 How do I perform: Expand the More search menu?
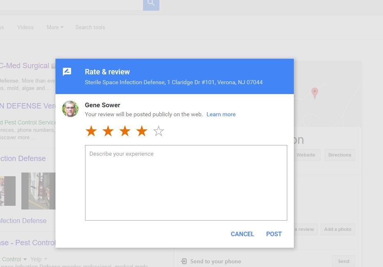(x=55, y=28)
